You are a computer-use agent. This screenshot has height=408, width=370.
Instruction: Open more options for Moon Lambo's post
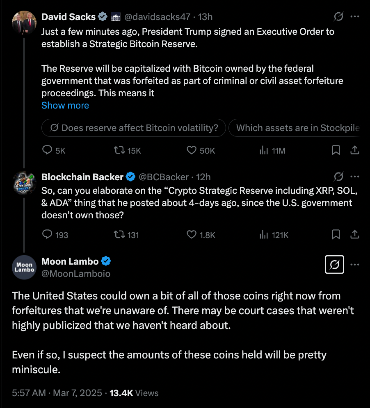[x=354, y=265]
